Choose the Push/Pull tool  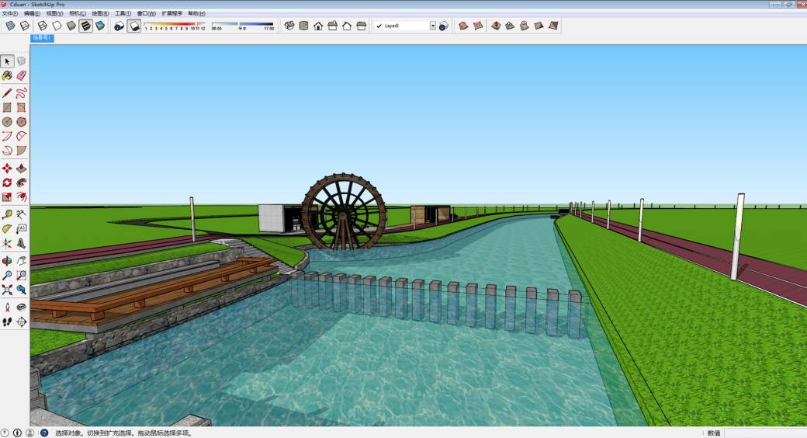[x=21, y=168]
